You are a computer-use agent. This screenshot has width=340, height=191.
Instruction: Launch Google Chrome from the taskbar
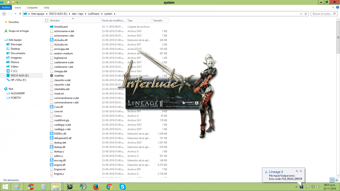(x=109, y=187)
